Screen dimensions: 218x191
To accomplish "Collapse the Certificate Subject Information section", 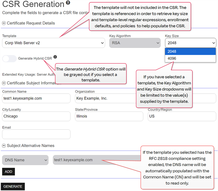I will 4,83.
